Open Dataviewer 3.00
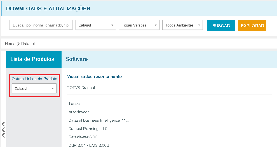Screen dimensions: 277x147 (83, 137)
